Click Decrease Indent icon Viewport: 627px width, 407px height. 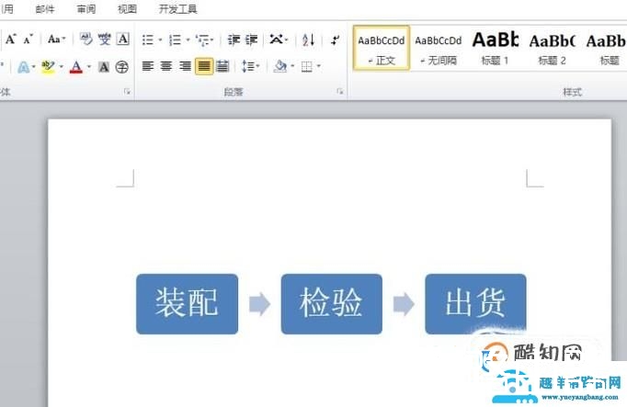(x=234, y=40)
